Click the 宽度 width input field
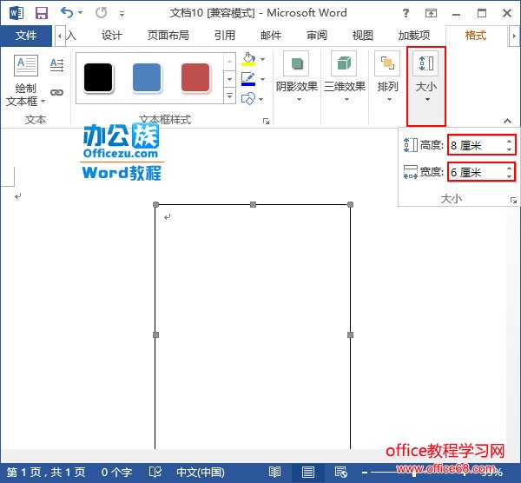The height and width of the screenshot is (483, 521). coord(477,172)
